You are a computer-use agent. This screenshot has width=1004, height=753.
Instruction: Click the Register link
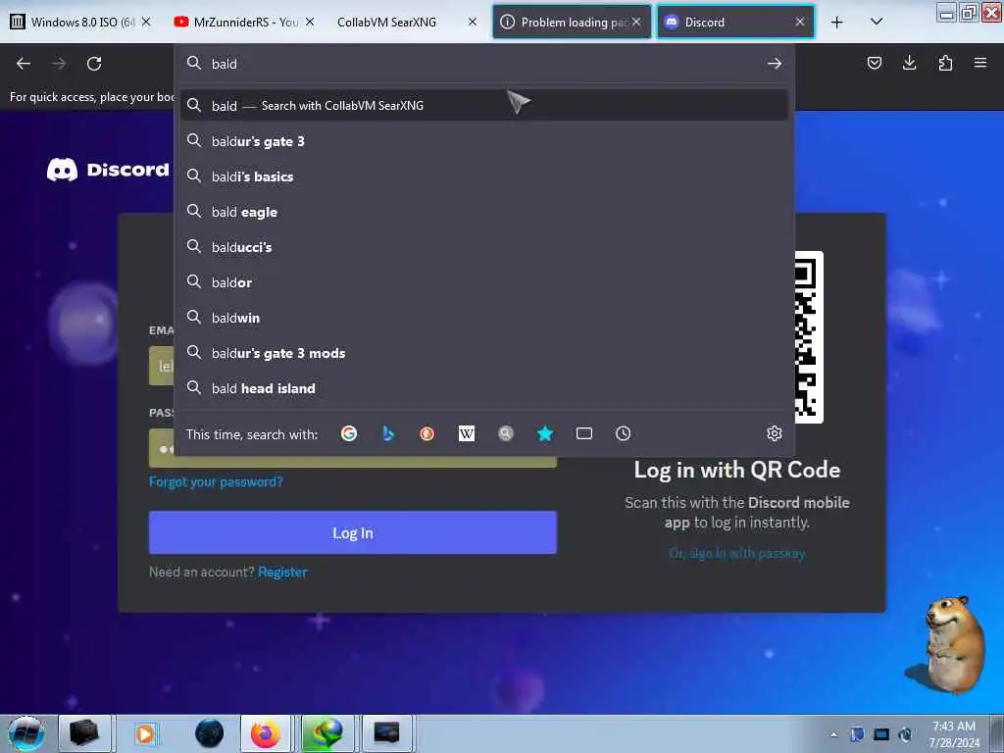(282, 572)
